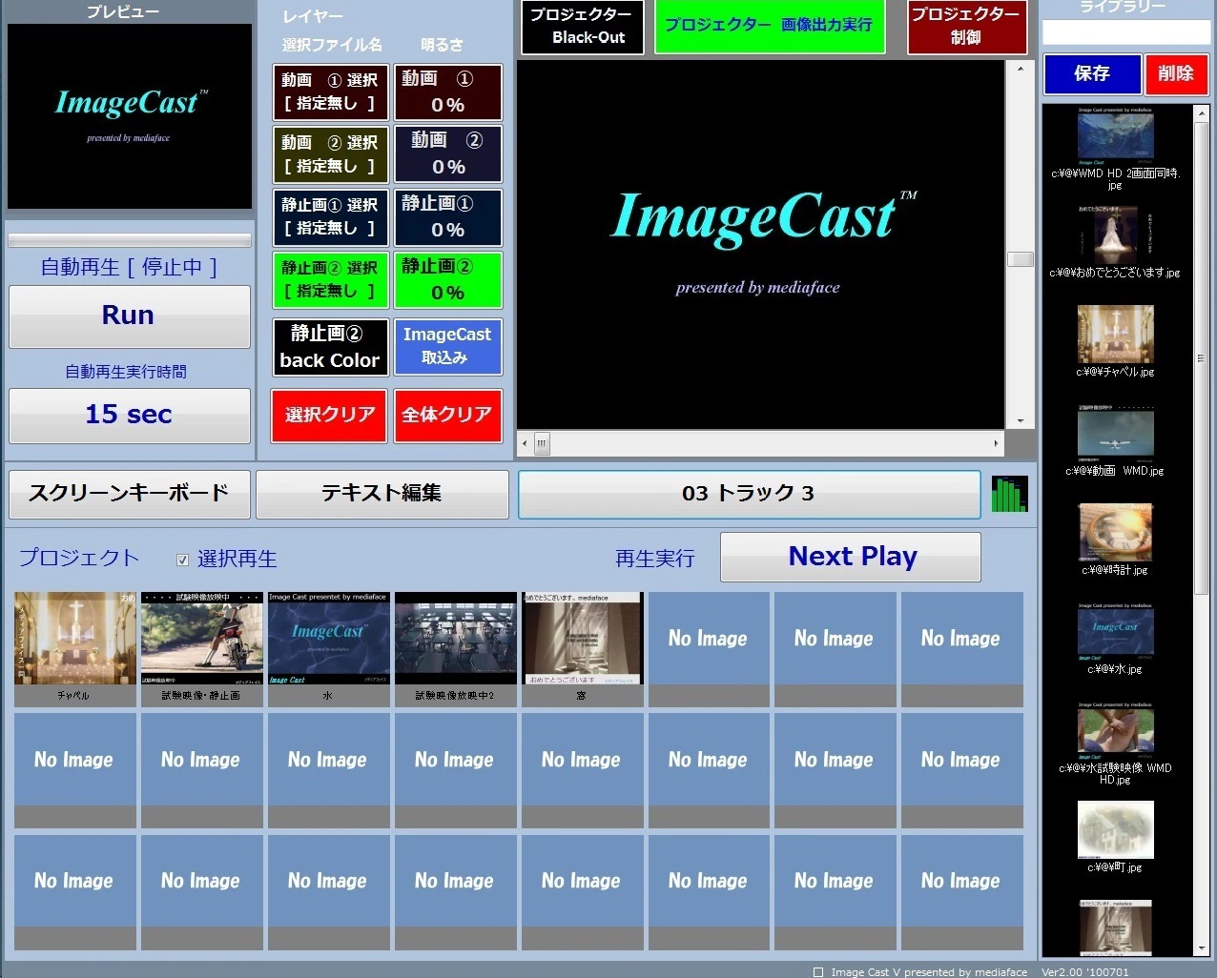This screenshot has height=978, width=1217.
Task: Open 動画① 選択 file selector
Action: [330, 92]
